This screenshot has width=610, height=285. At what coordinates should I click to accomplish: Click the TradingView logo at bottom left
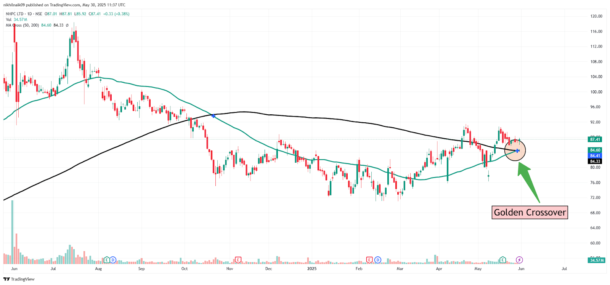[19, 279]
